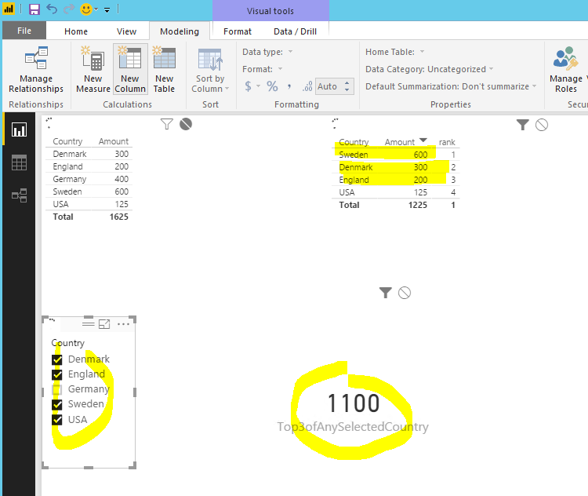Screen dimensions: 588x496
Task: Switch to the View ribbon tab
Action: [x=126, y=31]
